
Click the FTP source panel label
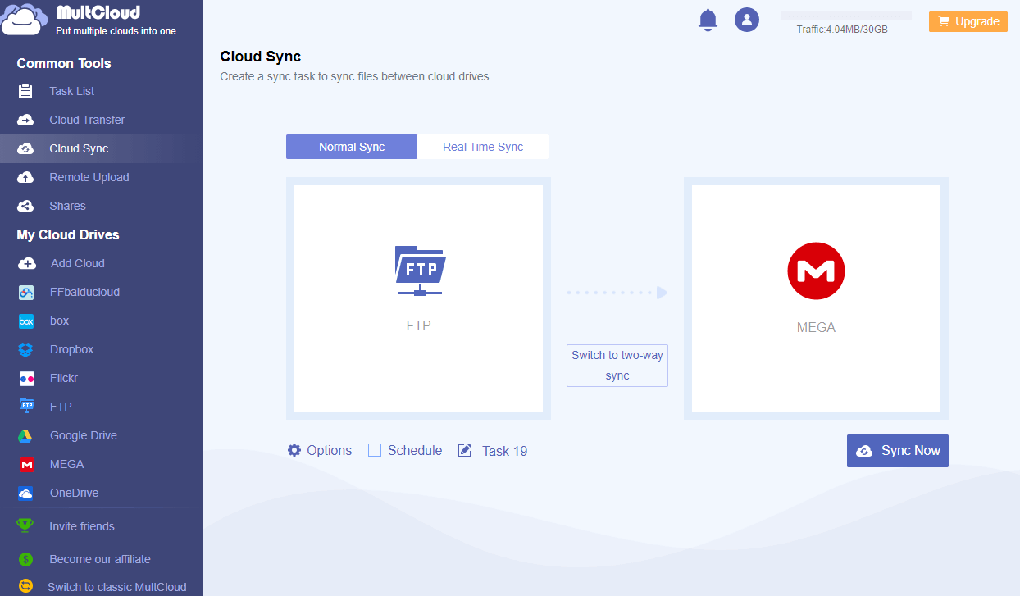click(418, 325)
